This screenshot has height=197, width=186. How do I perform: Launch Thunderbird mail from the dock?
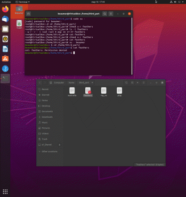[5, 19]
